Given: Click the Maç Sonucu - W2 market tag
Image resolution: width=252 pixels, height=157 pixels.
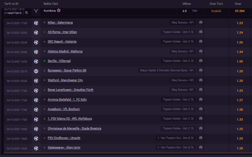Looking at the screenshot, I should 183,80.
